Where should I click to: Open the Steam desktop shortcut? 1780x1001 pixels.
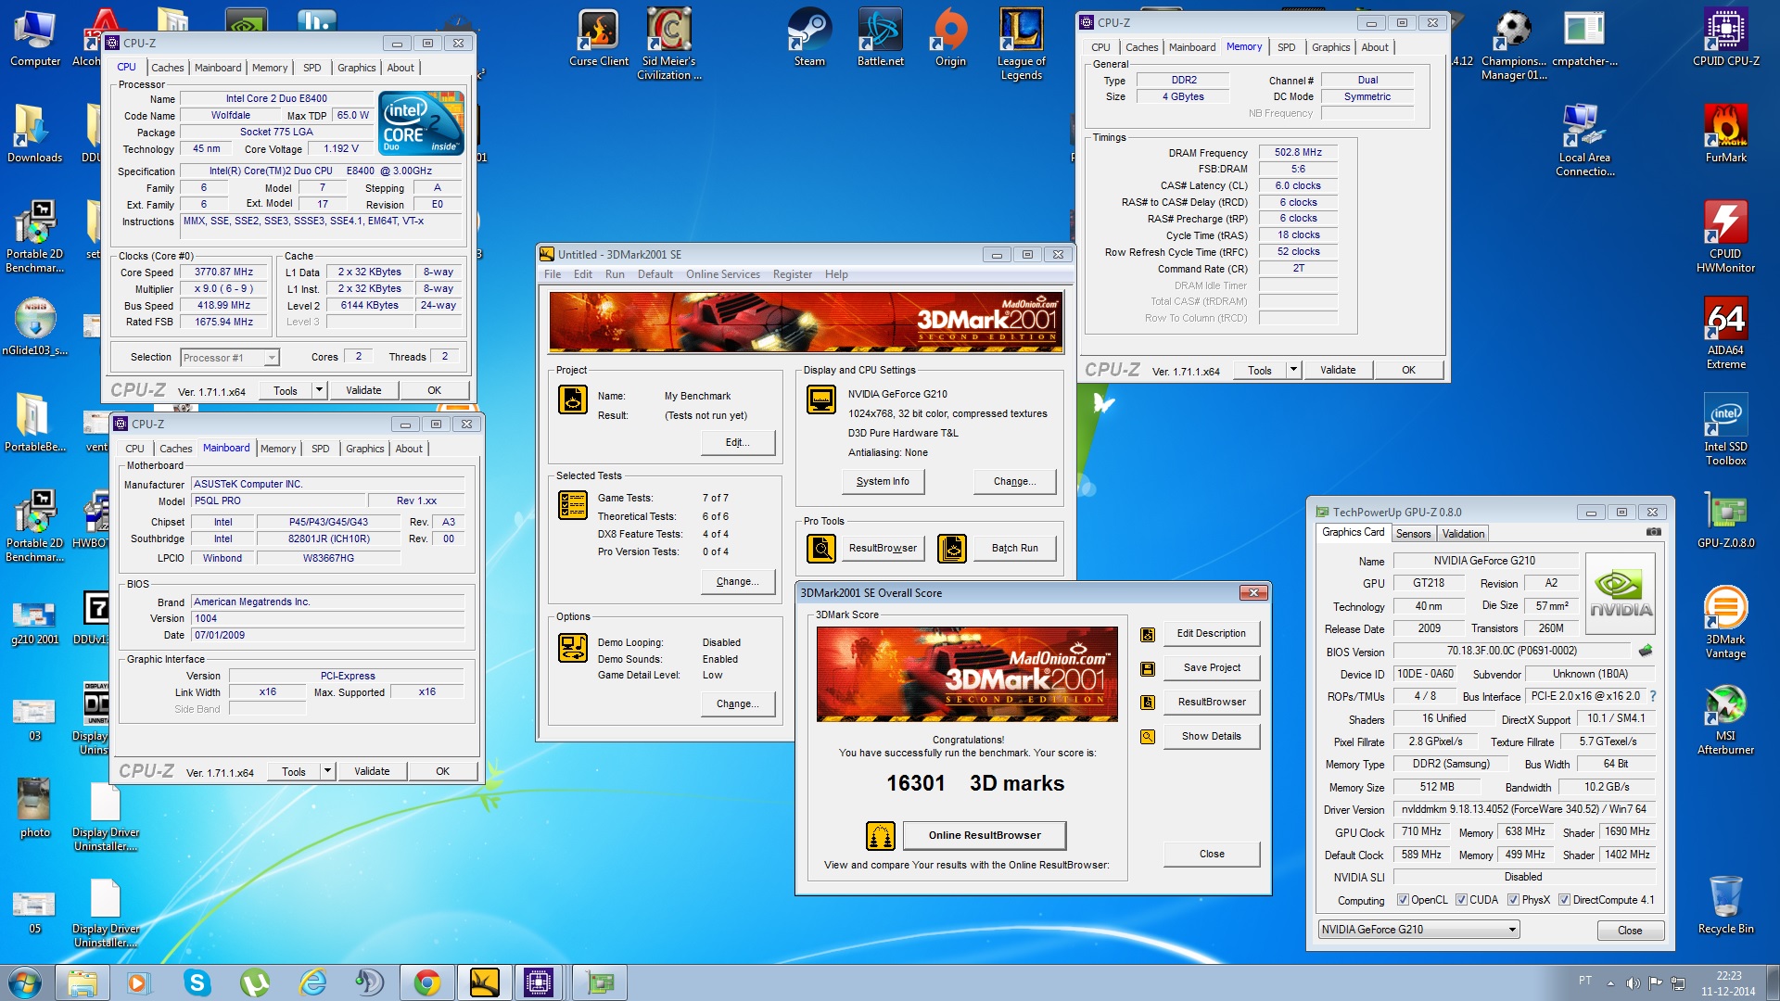[x=809, y=37]
